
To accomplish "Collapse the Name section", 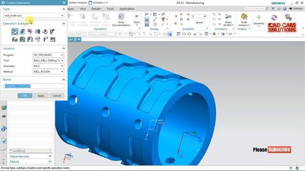I will (63, 80).
